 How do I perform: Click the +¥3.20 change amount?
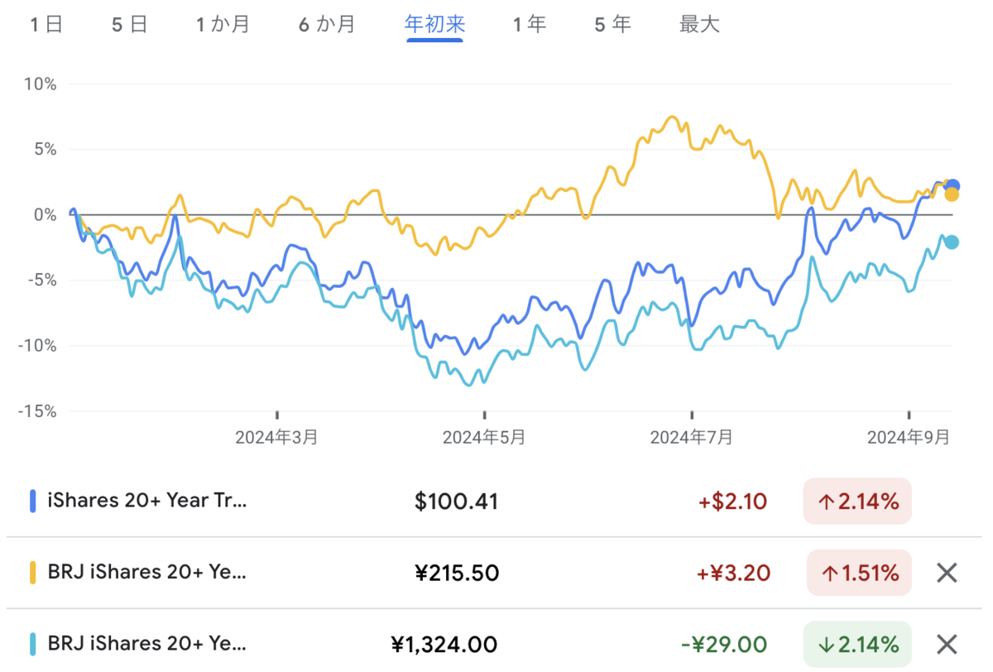pyautogui.click(x=733, y=573)
